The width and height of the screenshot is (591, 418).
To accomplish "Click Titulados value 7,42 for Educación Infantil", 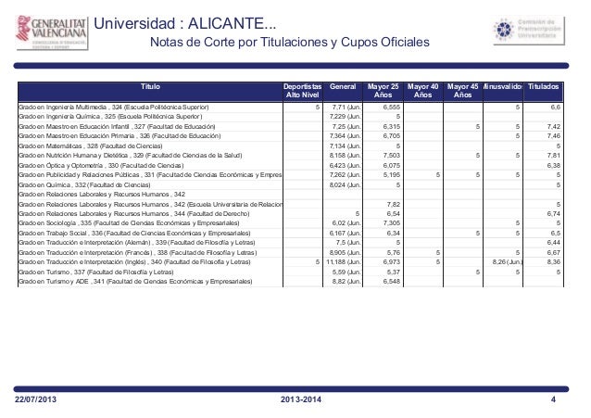I will [554, 126].
